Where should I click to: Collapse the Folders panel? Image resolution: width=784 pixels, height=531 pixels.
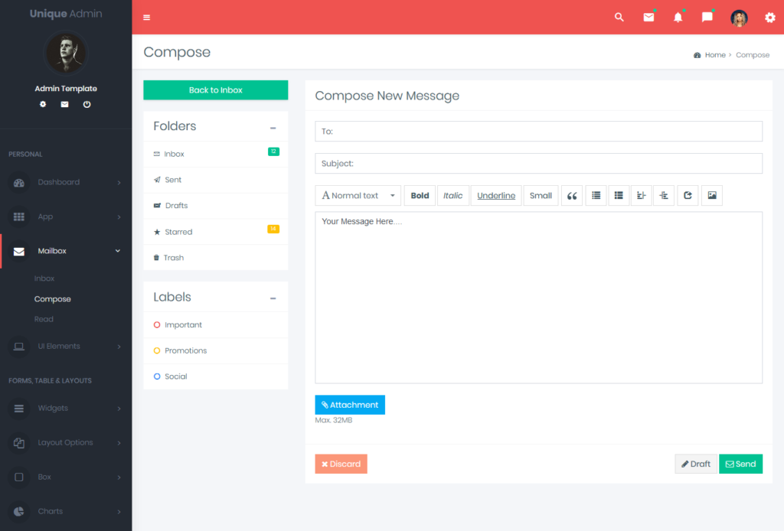point(273,125)
